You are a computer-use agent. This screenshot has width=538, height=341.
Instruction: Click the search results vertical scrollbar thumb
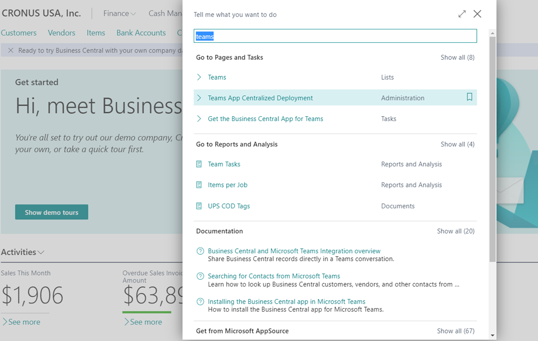[493, 149]
